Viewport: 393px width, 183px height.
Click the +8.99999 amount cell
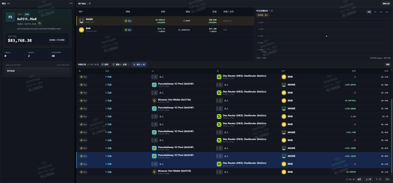point(350,172)
